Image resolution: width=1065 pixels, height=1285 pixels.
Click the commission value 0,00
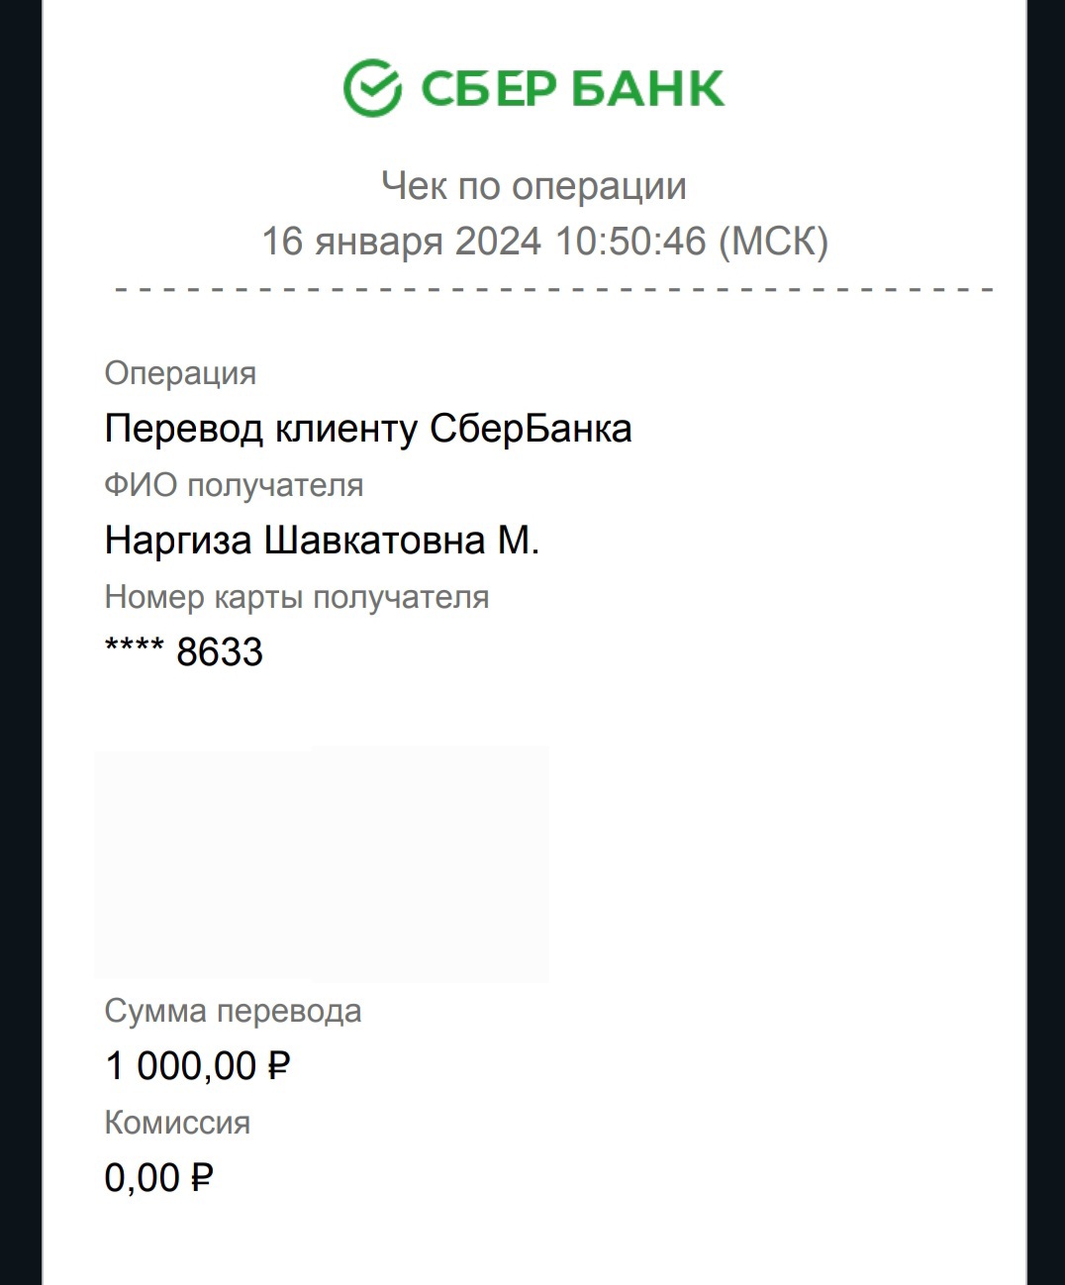[143, 1178]
